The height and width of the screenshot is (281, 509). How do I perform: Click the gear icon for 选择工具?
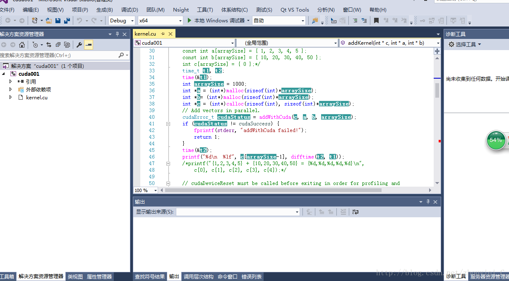tap(451, 44)
